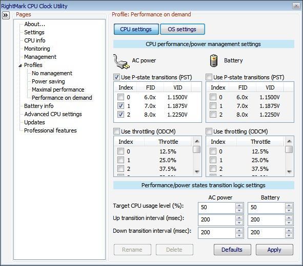Open the Monitoring page
This screenshot has height=266, width=303.
coord(37,49)
